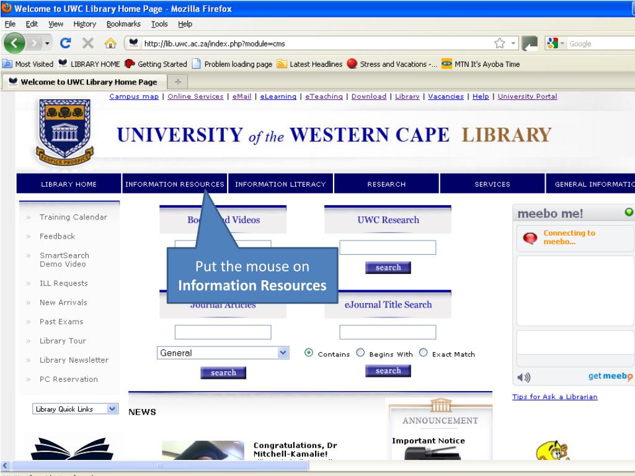Open the Bookmarks menu
The width and height of the screenshot is (635, 476).
(123, 24)
